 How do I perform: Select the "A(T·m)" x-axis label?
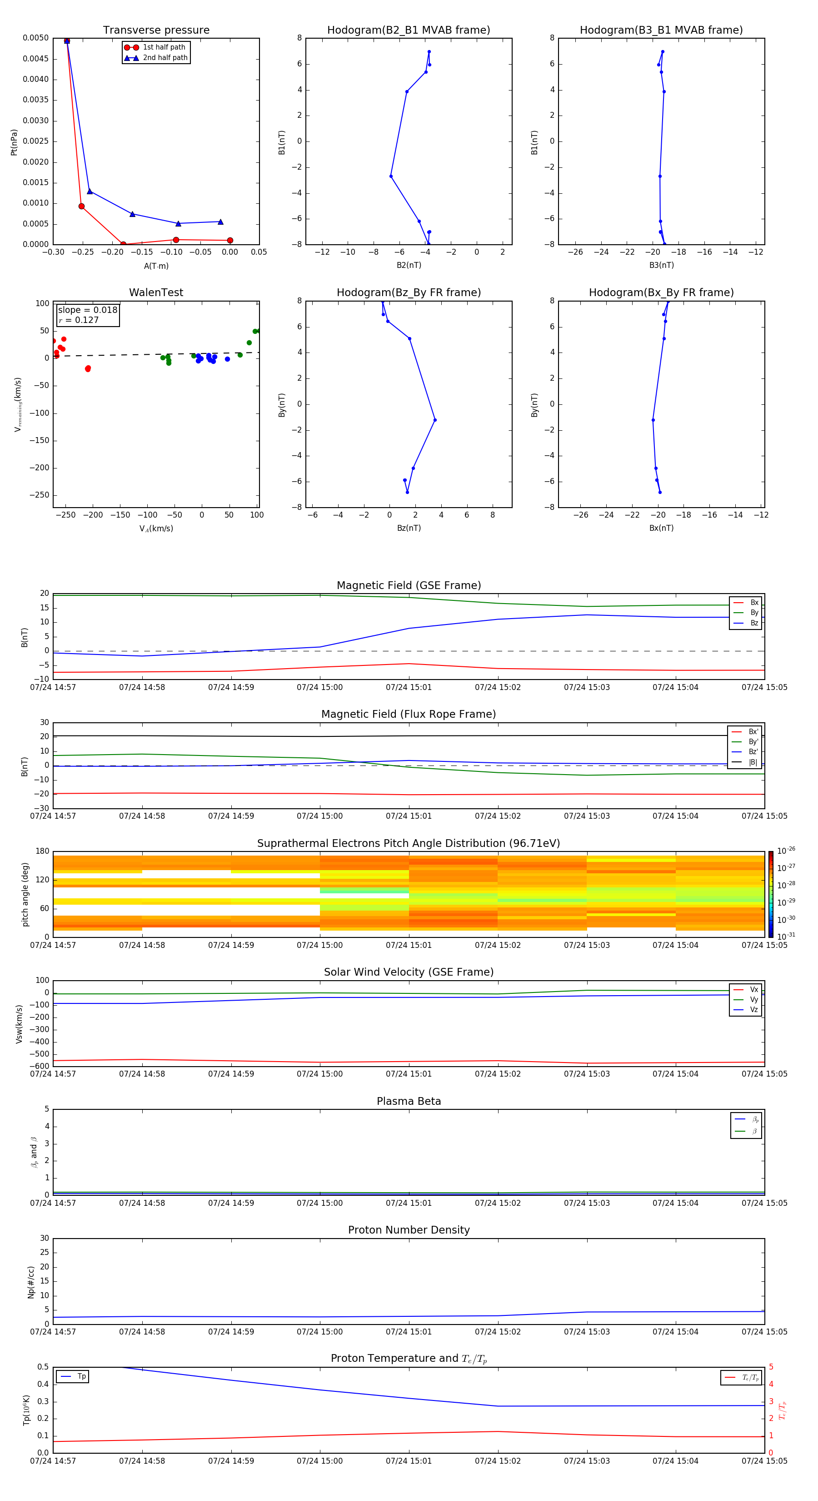(x=156, y=266)
